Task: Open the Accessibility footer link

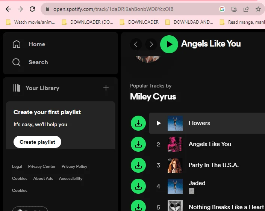Action: pos(71,178)
